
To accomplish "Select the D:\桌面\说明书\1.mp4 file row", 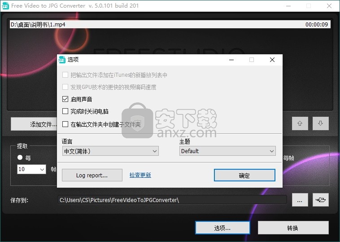I will (x=170, y=25).
